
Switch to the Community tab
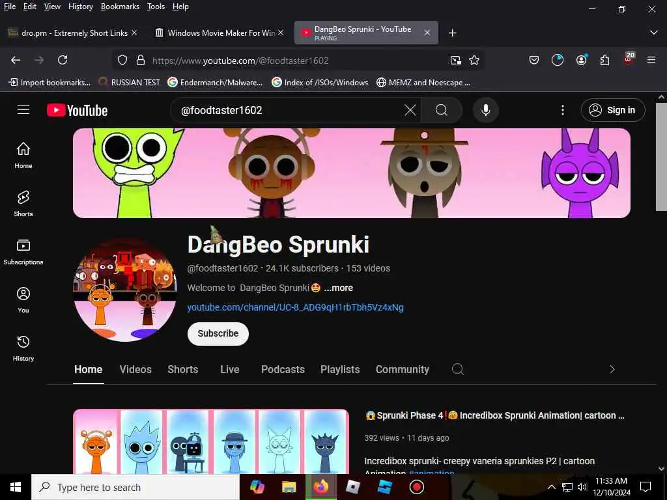403,370
